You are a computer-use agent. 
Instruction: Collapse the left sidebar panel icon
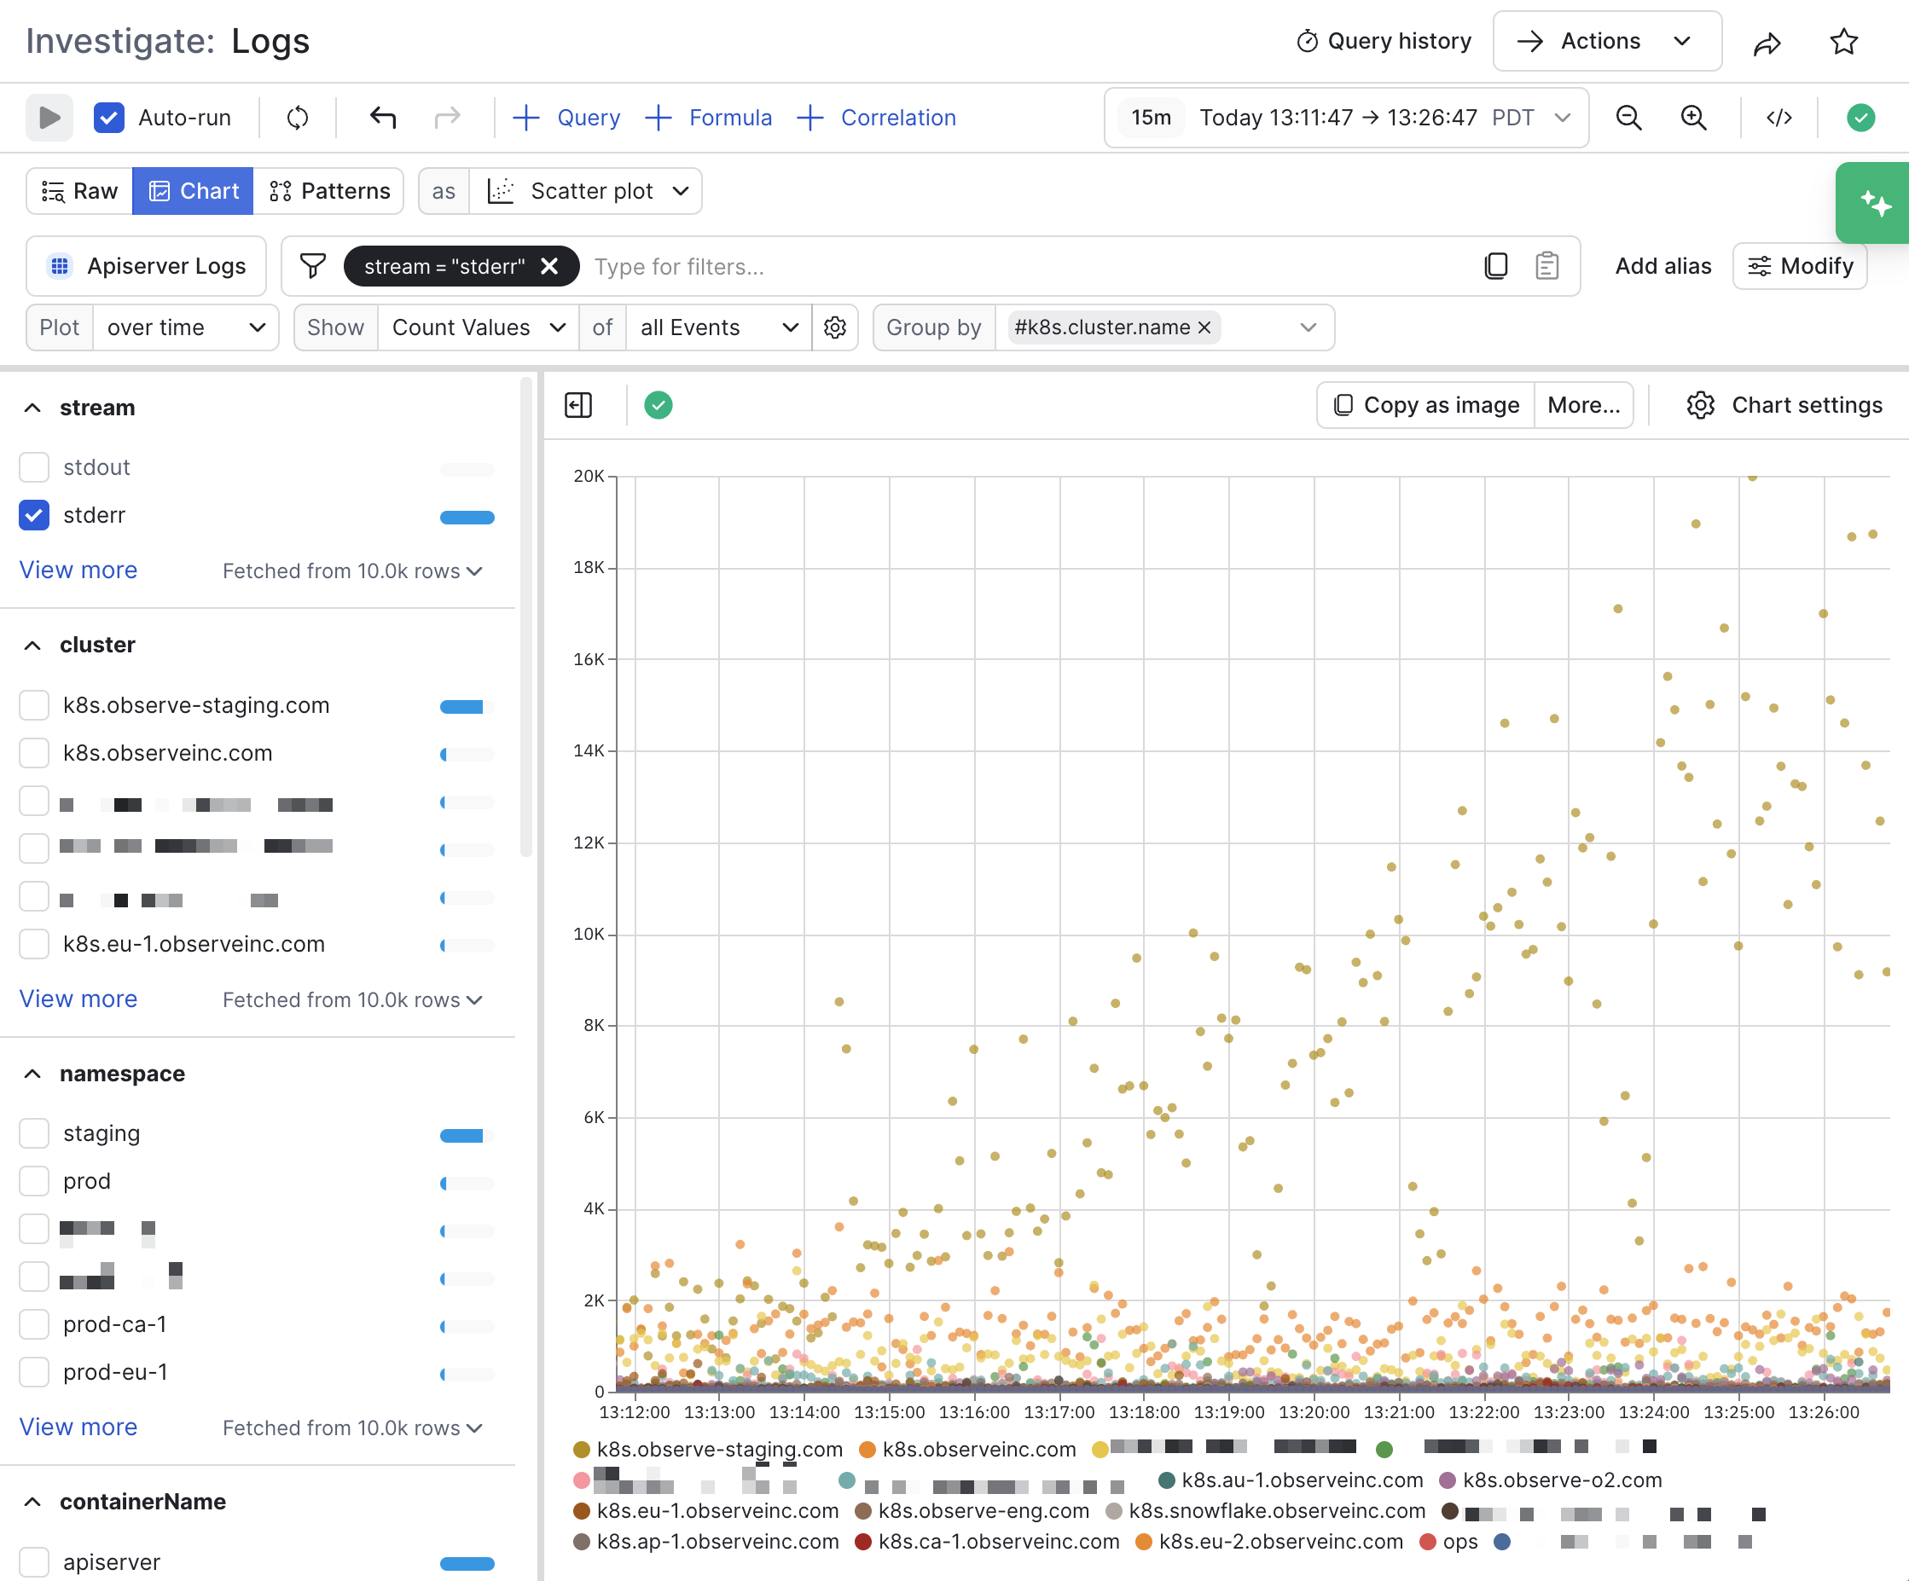(x=578, y=405)
